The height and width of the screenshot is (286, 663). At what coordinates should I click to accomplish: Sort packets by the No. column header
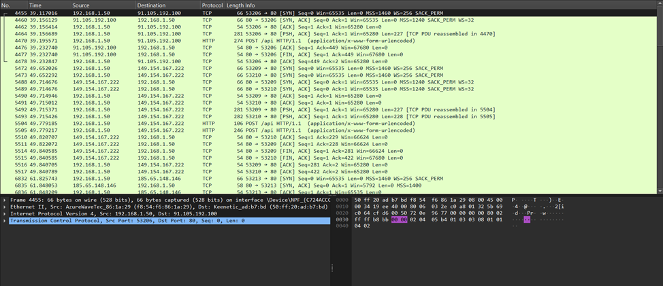click(x=7, y=5)
